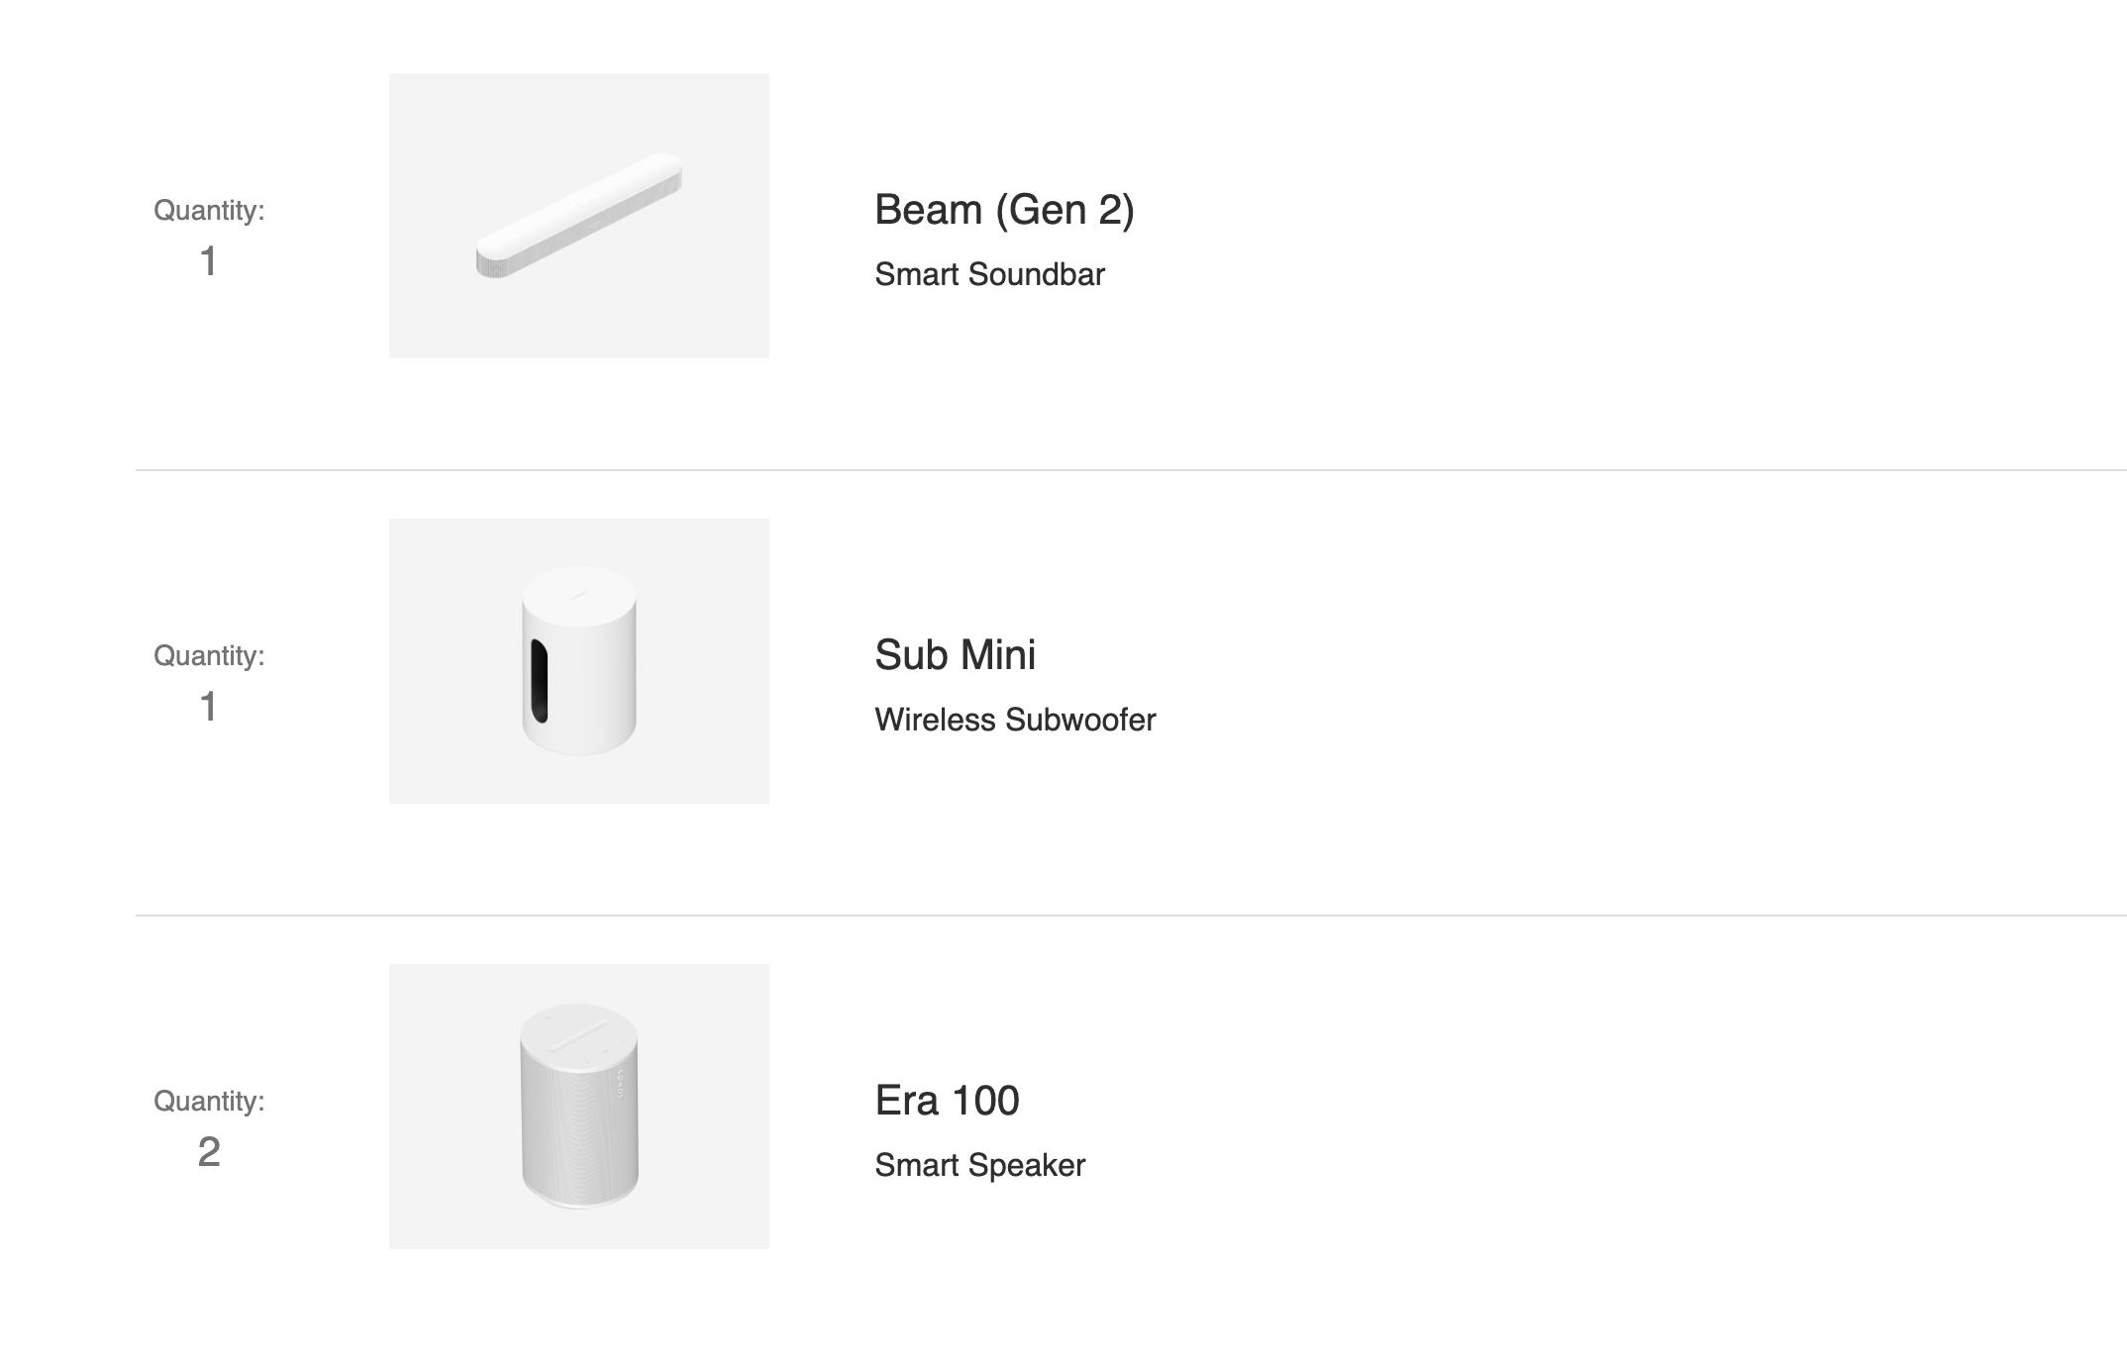Viewport: 2127px width, 1356px height.
Task: Click the quantity value 1 beside Sub Mini
Action: click(208, 707)
